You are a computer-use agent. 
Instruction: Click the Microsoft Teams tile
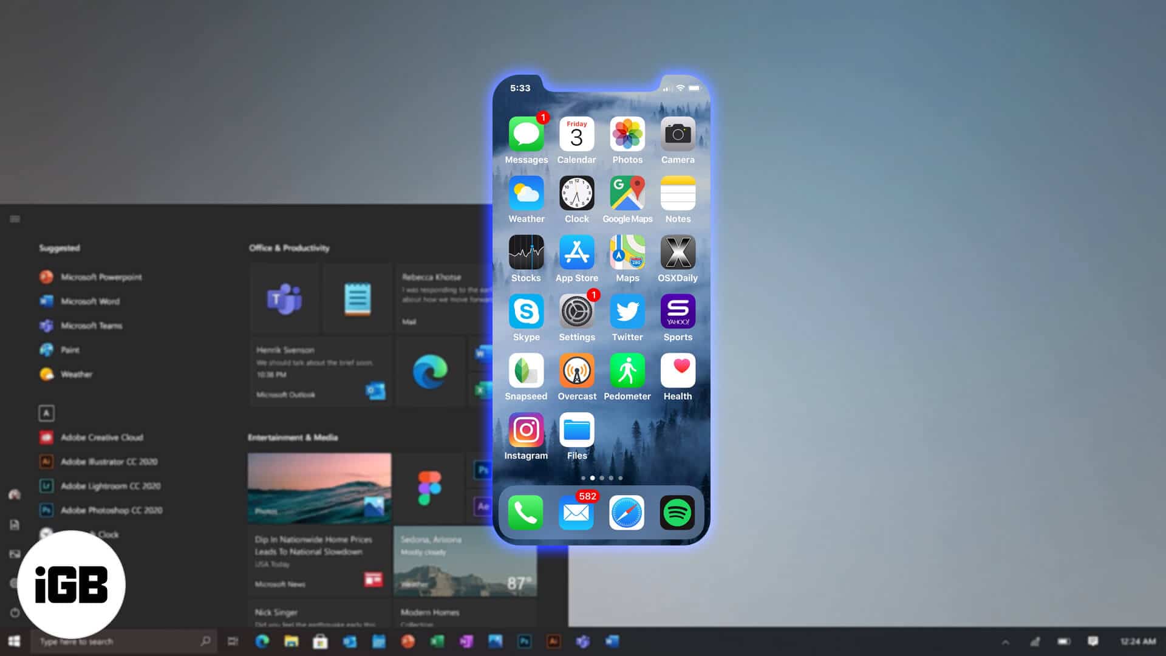[x=284, y=298]
